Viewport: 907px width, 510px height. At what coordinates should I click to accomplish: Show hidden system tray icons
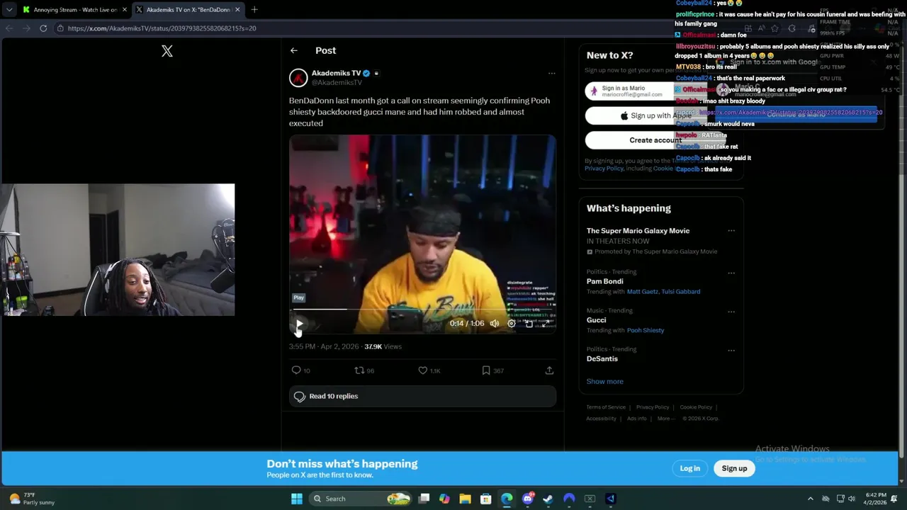click(x=811, y=499)
